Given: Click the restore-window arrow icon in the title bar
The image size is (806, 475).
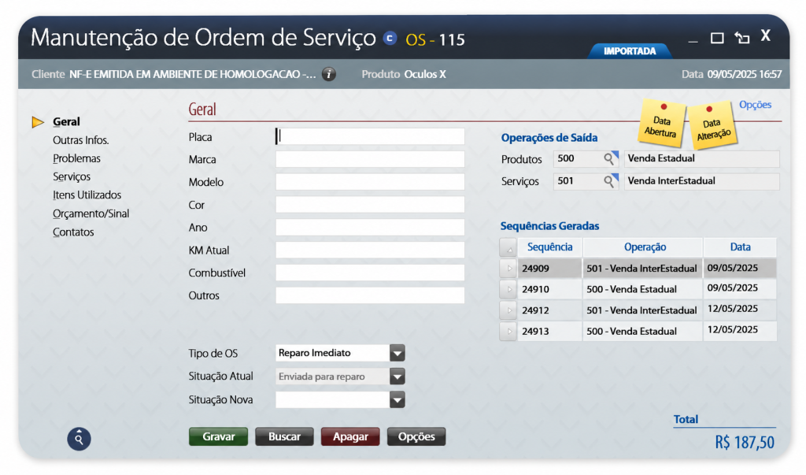Looking at the screenshot, I should (741, 38).
